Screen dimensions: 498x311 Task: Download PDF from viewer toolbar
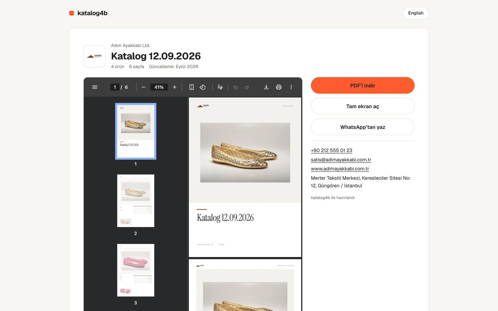pos(266,87)
